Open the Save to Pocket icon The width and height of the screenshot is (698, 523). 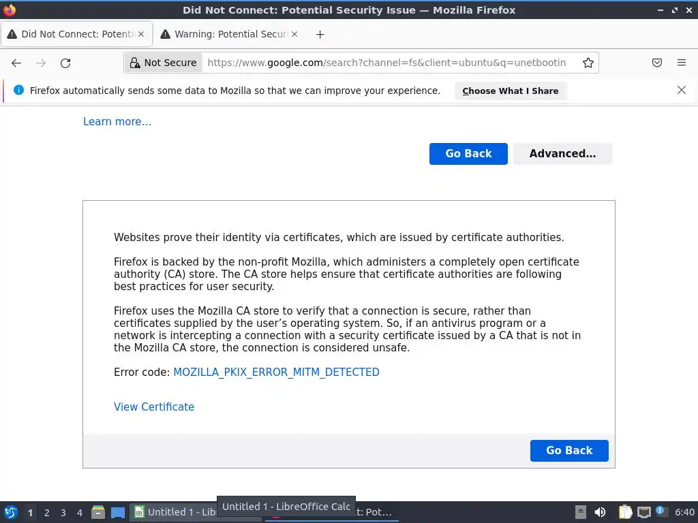(x=657, y=63)
